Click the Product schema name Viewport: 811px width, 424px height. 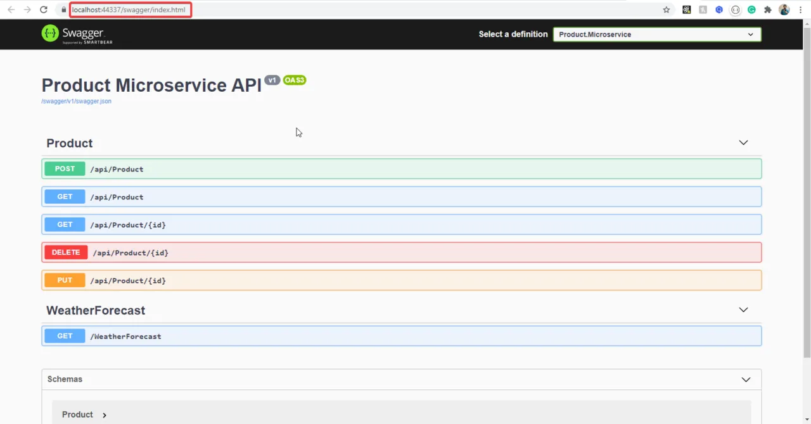click(77, 415)
